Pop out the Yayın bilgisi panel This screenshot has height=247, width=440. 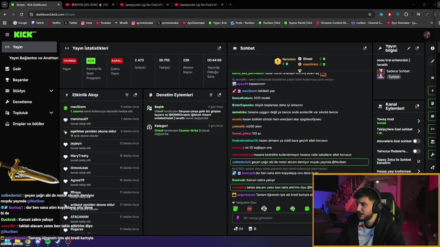click(x=417, y=48)
